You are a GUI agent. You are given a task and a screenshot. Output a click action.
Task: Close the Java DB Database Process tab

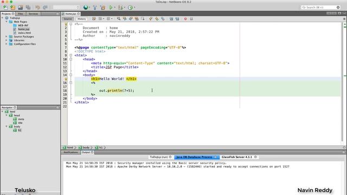215,157
